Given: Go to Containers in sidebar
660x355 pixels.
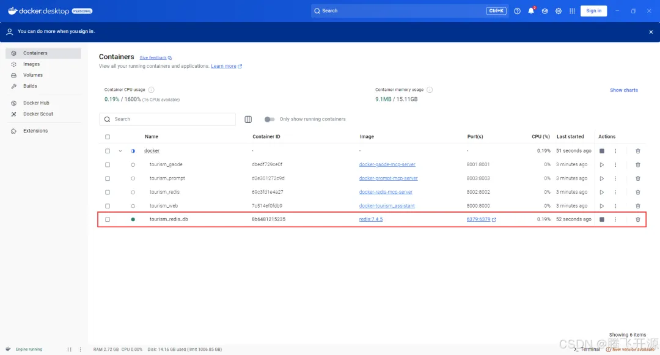Looking at the screenshot, I should (43, 53).
